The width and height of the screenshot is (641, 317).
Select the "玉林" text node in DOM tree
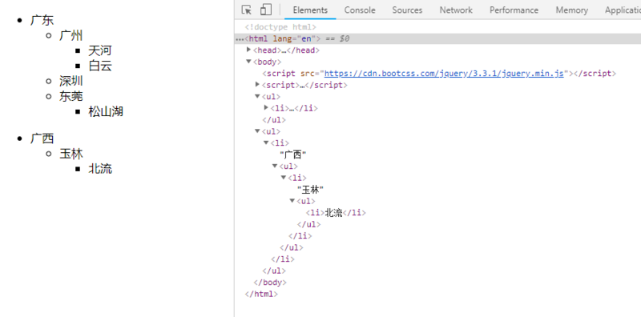(310, 190)
